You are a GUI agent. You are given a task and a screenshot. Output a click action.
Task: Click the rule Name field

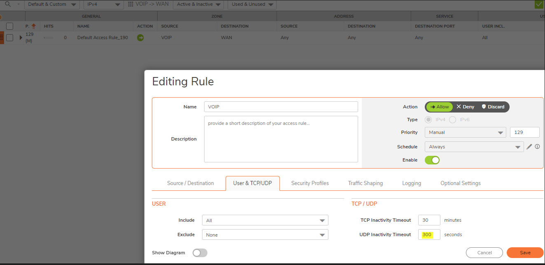click(x=281, y=107)
